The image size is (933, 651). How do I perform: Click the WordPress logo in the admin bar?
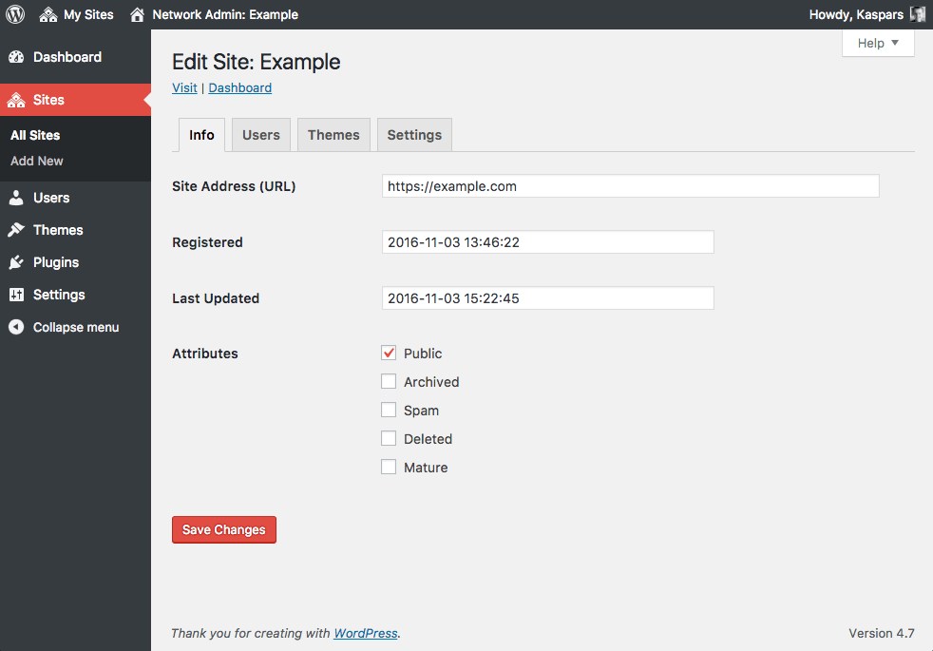click(14, 14)
